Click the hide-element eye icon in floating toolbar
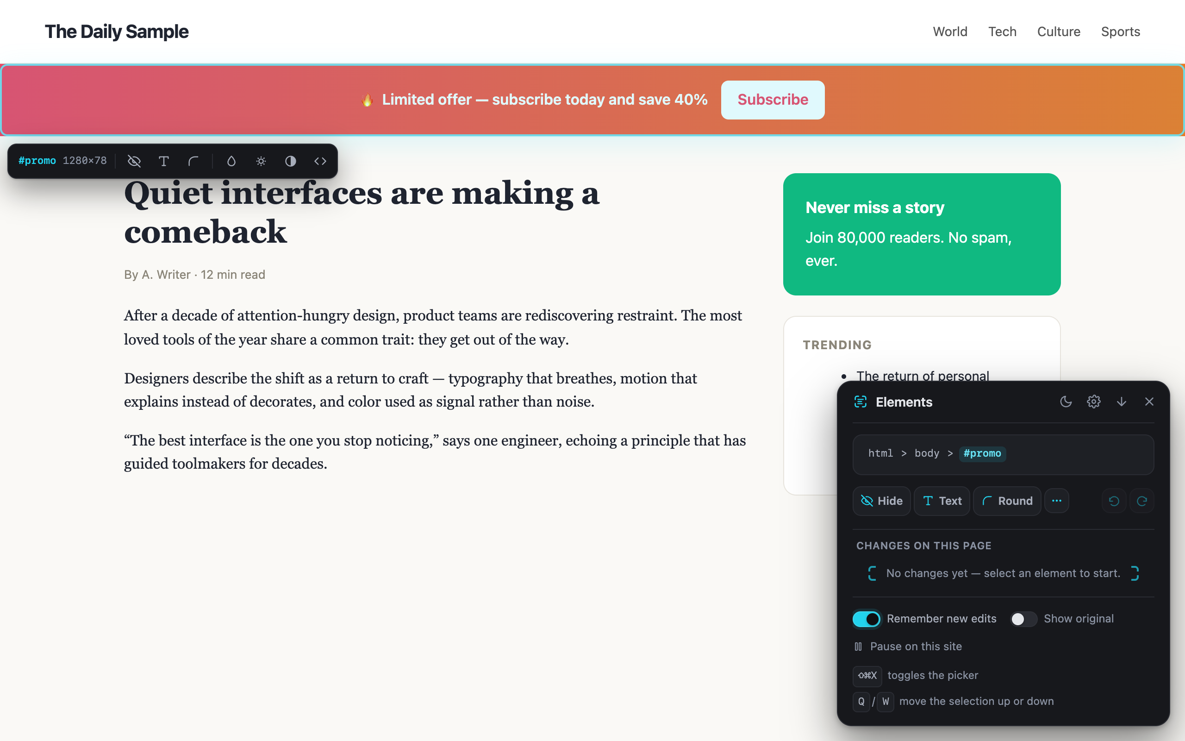Screen dimensions: 1185x741 click(134, 161)
